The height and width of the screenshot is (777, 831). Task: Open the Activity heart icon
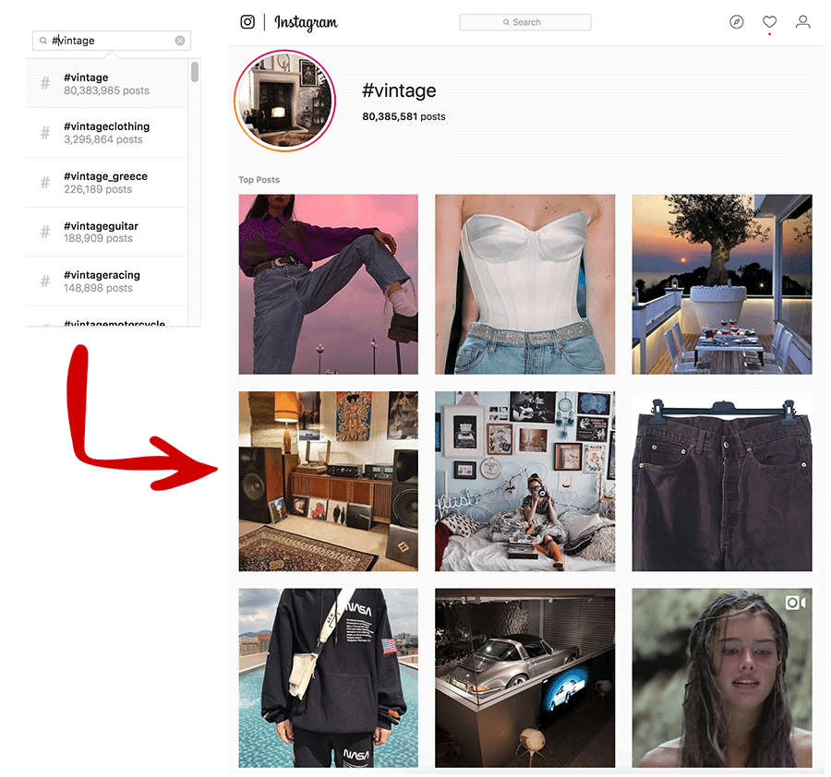pyautogui.click(x=769, y=22)
